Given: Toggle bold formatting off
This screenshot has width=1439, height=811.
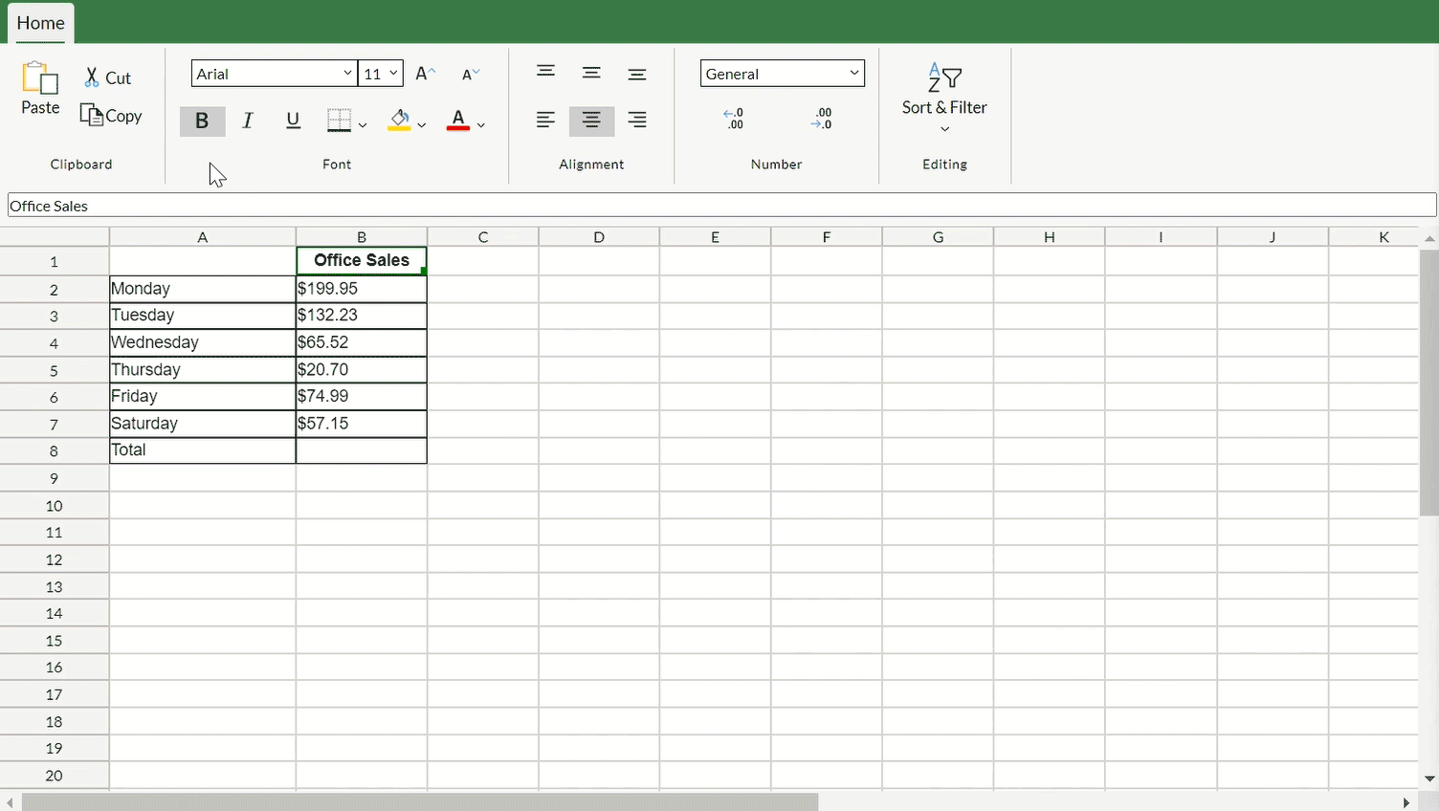Looking at the screenshot, I should 202,121.
